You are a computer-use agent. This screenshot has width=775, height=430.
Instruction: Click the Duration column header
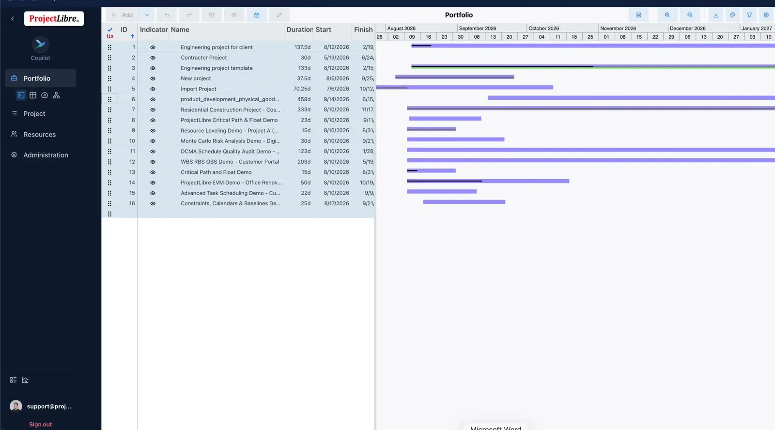pyautogui.click(x=300, y=30)
